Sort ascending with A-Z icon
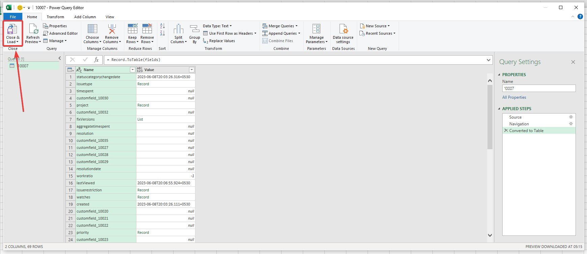 pyautogui.click(x=162, y=26)
